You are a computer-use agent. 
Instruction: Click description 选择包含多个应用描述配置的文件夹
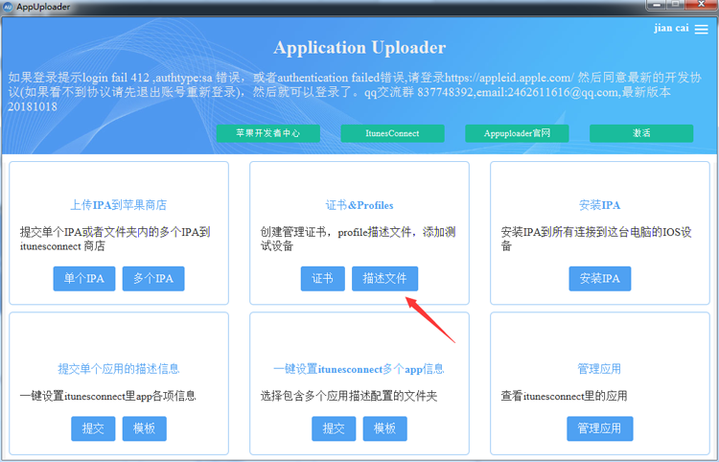click(349, 396)
